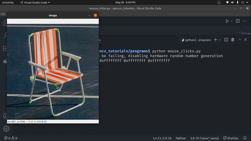The width and height of the screenshot is (251, 141).
Task: Open the File menu
Action: click(3, 14)
